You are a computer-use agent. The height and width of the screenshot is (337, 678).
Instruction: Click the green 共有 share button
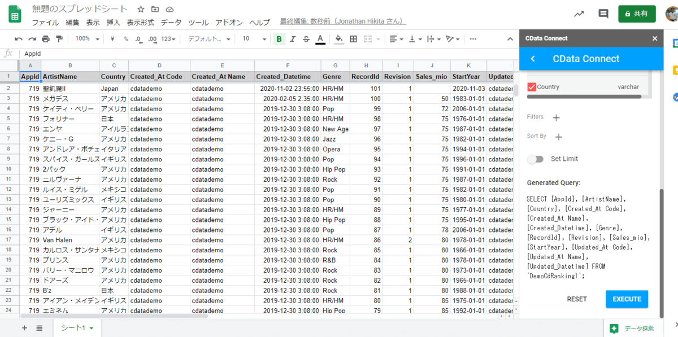[637, 14]
